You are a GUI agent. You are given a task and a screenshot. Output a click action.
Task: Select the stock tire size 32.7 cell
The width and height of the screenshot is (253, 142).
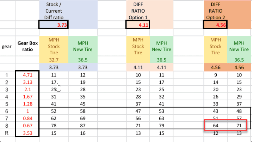pyautogui.click(x=54, y=60)
